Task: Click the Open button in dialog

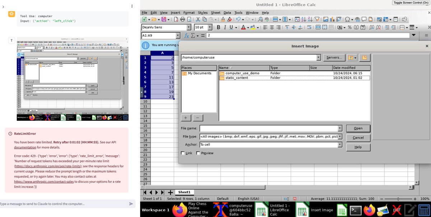Action: (358, 128)
